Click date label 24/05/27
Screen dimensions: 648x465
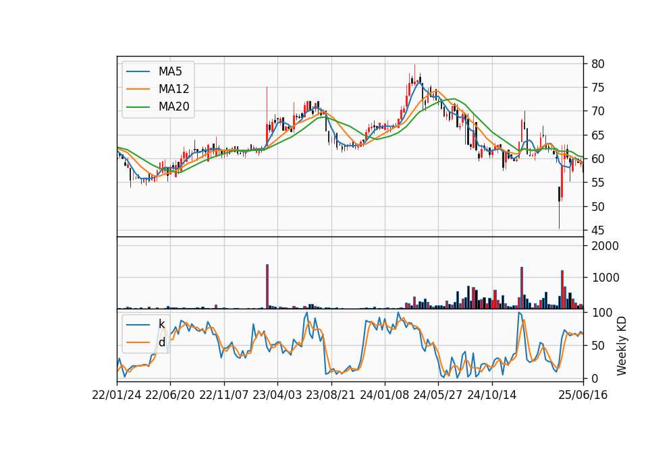438,396
